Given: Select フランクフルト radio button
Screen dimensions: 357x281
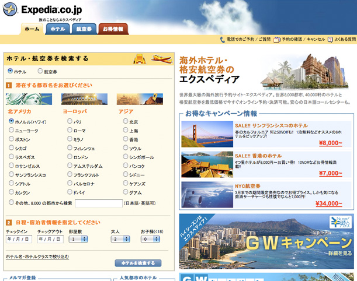Looking at the screenshot, I should (x=70, y=174).
